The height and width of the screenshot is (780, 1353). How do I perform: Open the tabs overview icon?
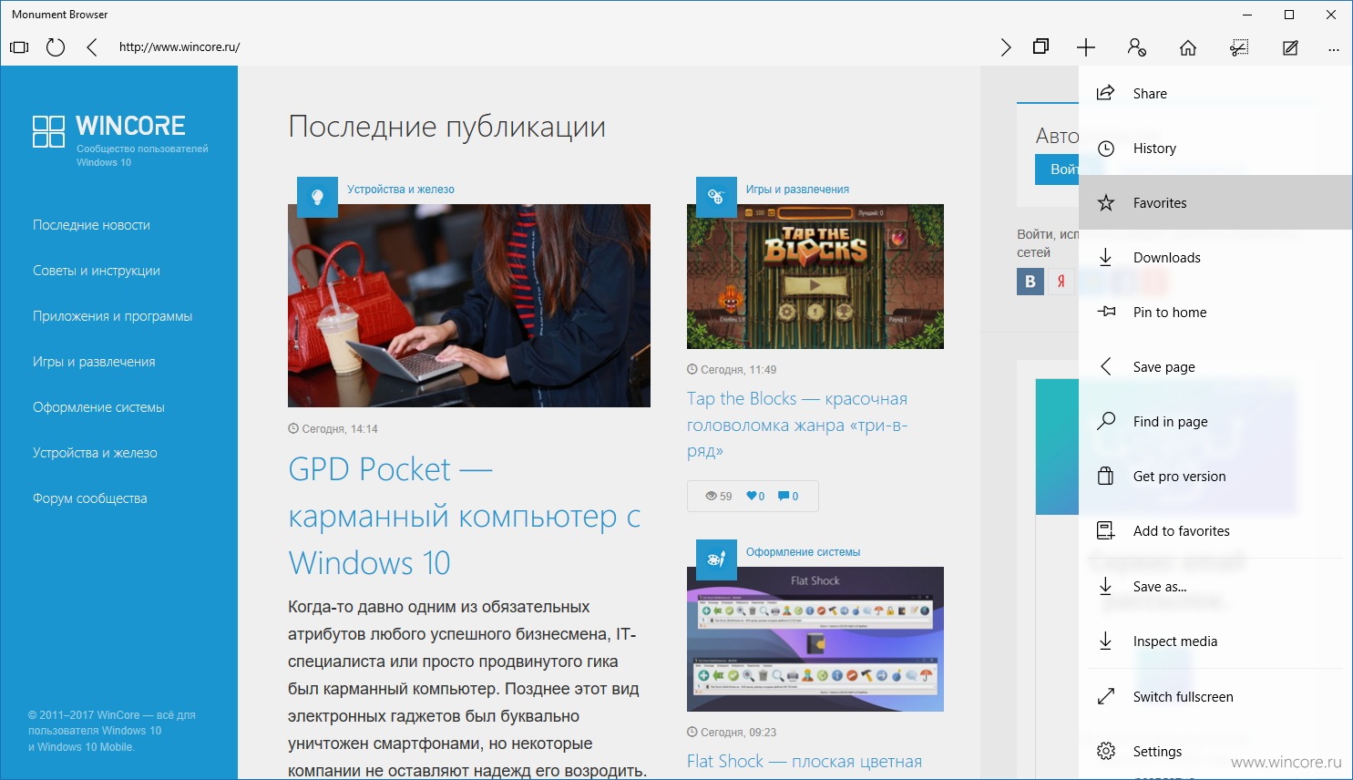(1041, 46)
